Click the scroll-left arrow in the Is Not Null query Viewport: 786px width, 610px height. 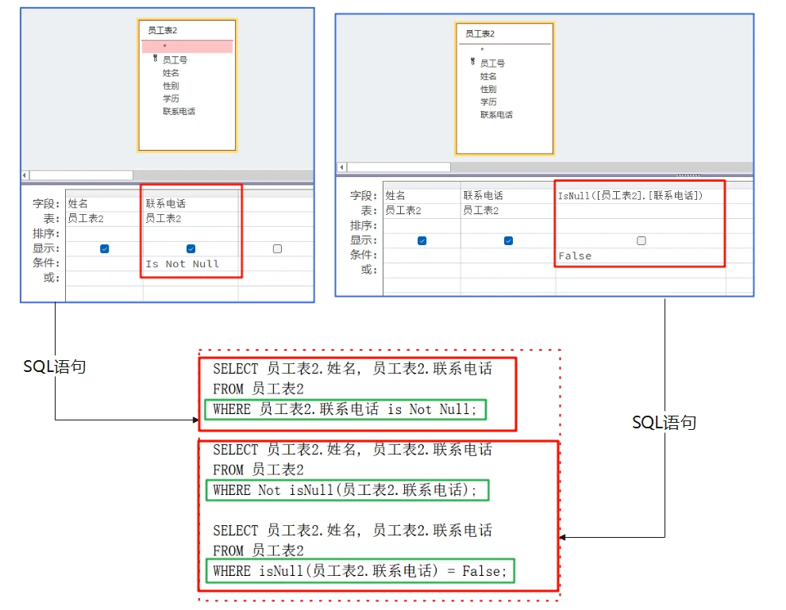[25, 175]
